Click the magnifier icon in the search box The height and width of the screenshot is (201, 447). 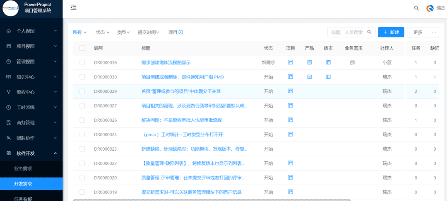pyautogui.click(x=369, y=32)
